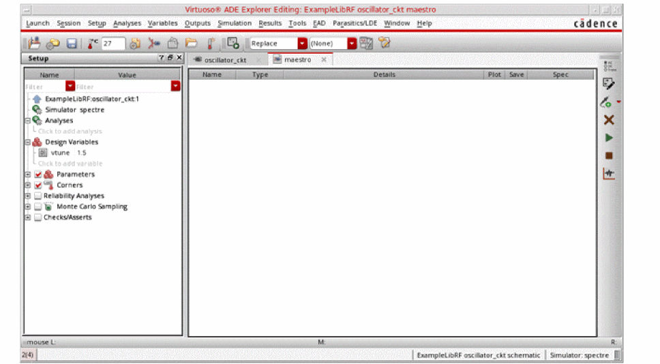Open the Parasitics/LDE menu
Screen dimensions: 660x364
click(x=355, y=23)
